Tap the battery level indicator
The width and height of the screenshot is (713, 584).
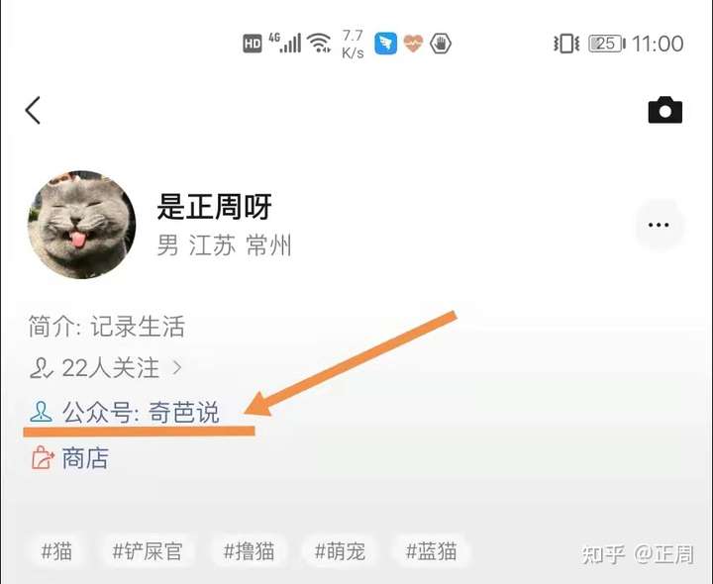pyautogui.click(x=607, y=44)
